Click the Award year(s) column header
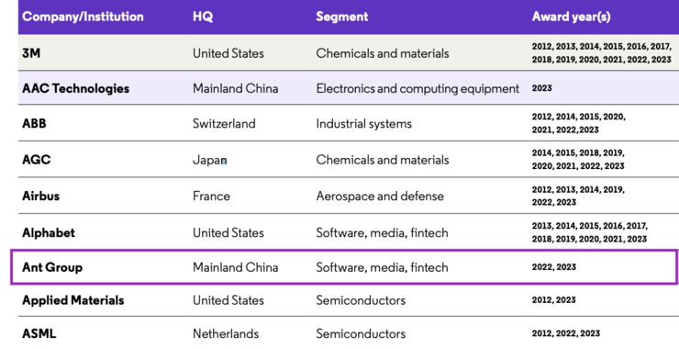Viewport: 679px width, 349px height. (571, 17)
